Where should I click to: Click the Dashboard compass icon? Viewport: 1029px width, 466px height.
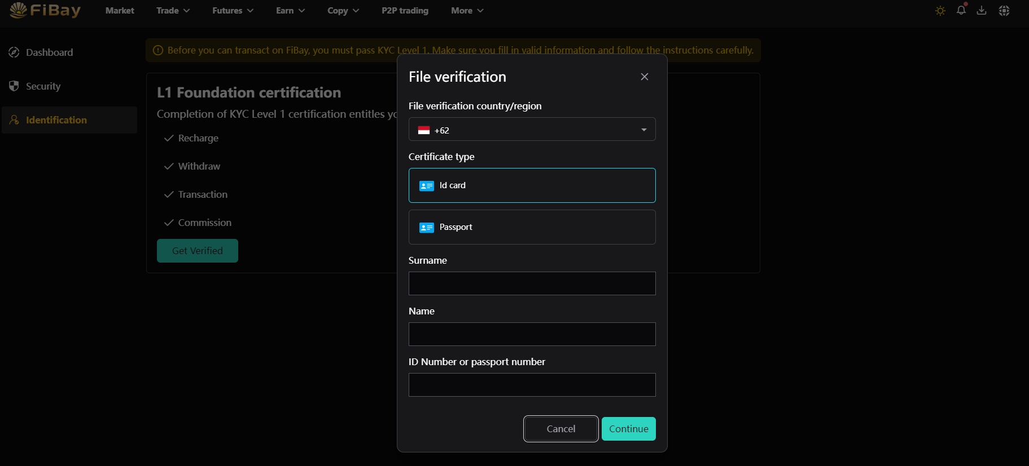pos(14,52)
